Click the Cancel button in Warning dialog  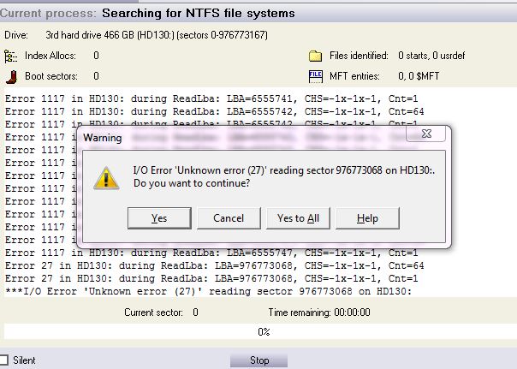coord(229,218)
